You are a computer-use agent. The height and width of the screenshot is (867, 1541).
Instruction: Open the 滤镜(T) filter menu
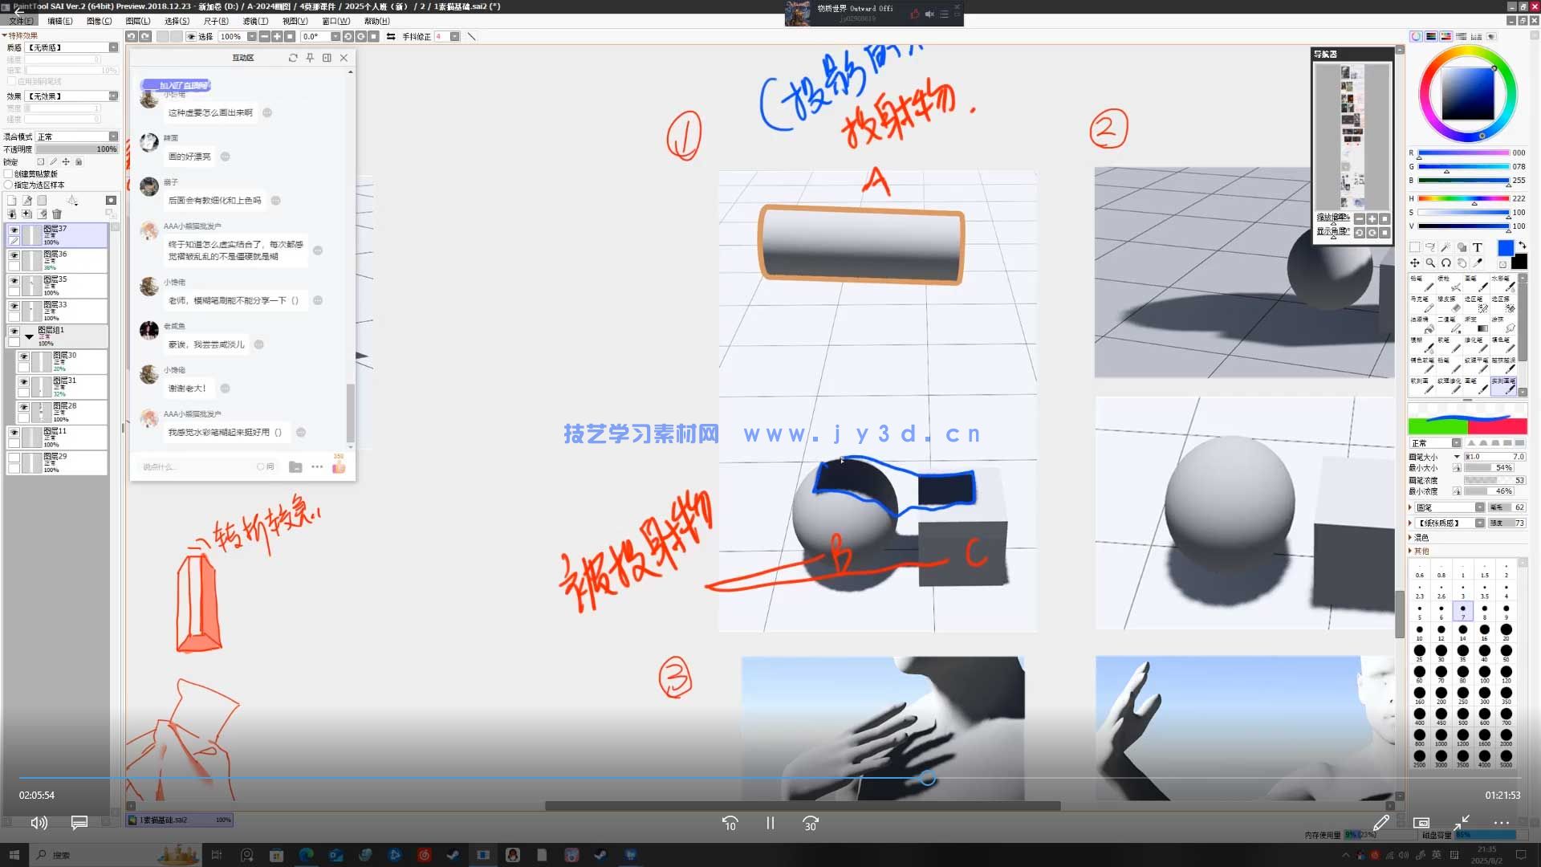tap(255, 21)
